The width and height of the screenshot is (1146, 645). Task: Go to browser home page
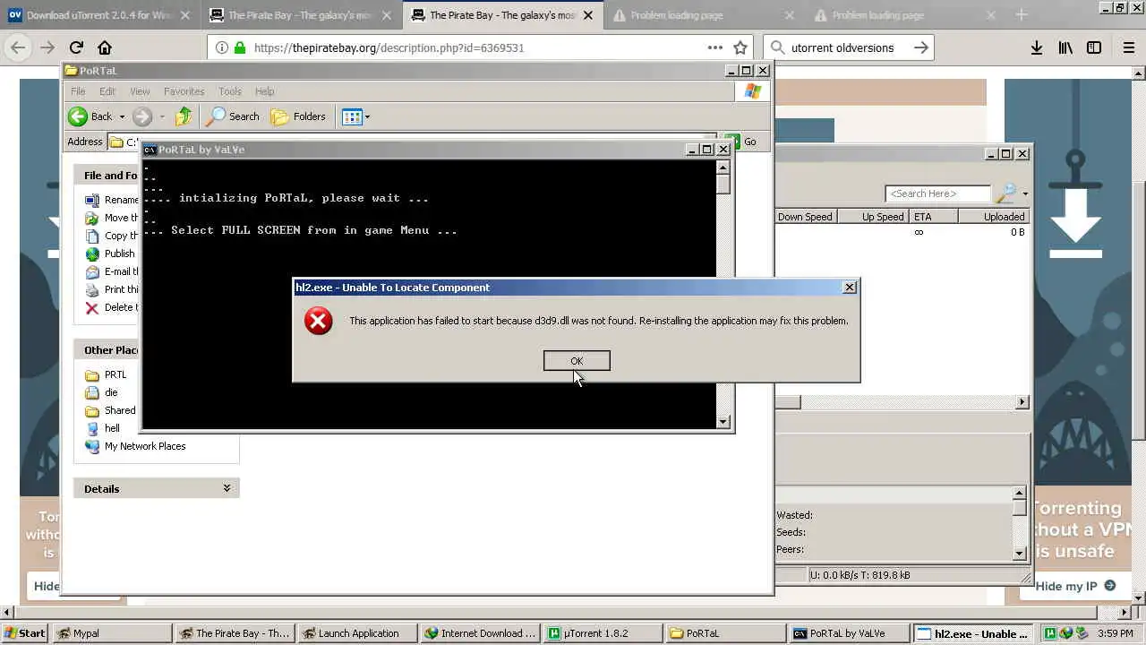point(105,47)
